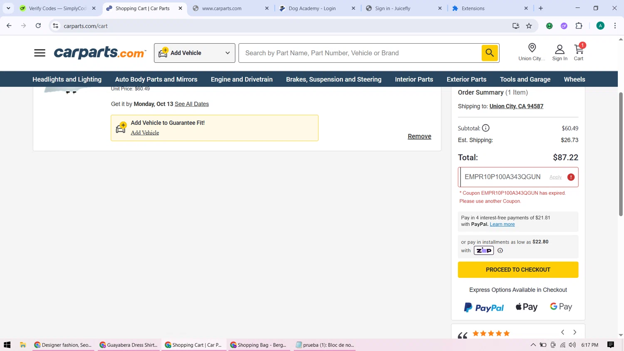Click the yellow search magnifier button
The height and width of the screenshot is (351, 624).
pyautogui.click(x=490, y=53)
